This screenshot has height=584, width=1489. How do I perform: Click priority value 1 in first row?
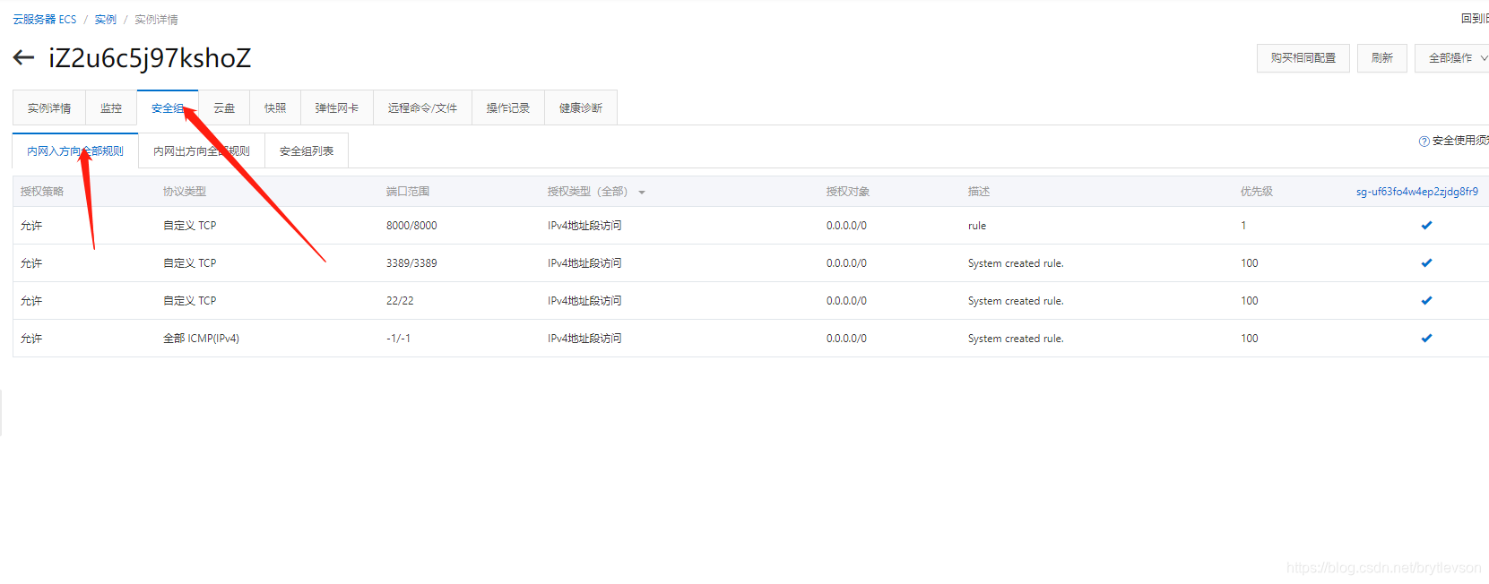[x=1243, y=226]
